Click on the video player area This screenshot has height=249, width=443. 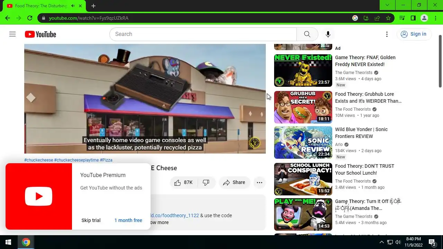(x=145, y=99)
